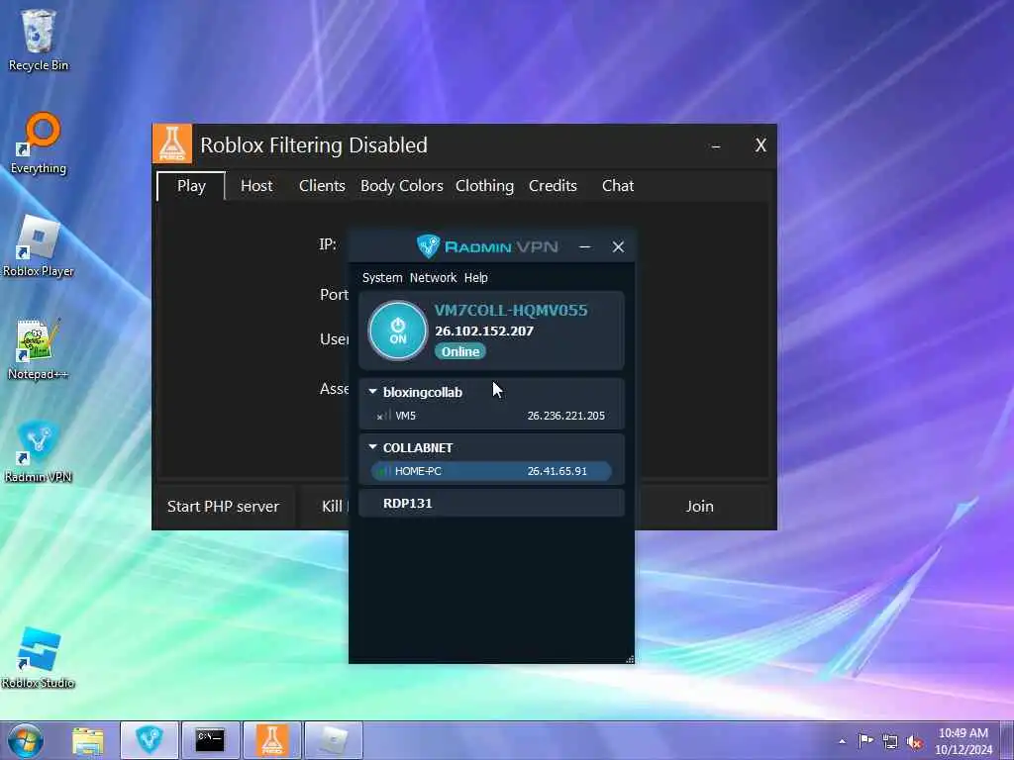Click the VM7COLL-HQMV055 computer name
1014x760 pixels.
click(x=511, y=310)
